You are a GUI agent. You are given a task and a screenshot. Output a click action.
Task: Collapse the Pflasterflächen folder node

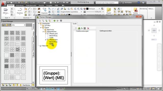[x=43, y=32]
